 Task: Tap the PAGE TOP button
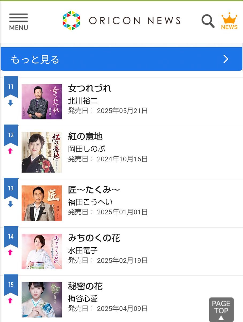point(221,310)
